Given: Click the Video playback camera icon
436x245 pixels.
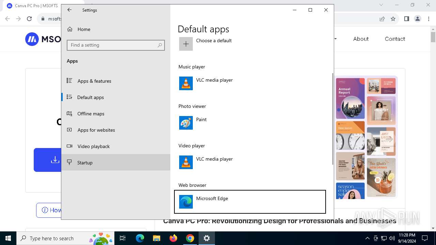Looking at the screenshot, I should 69,146.
